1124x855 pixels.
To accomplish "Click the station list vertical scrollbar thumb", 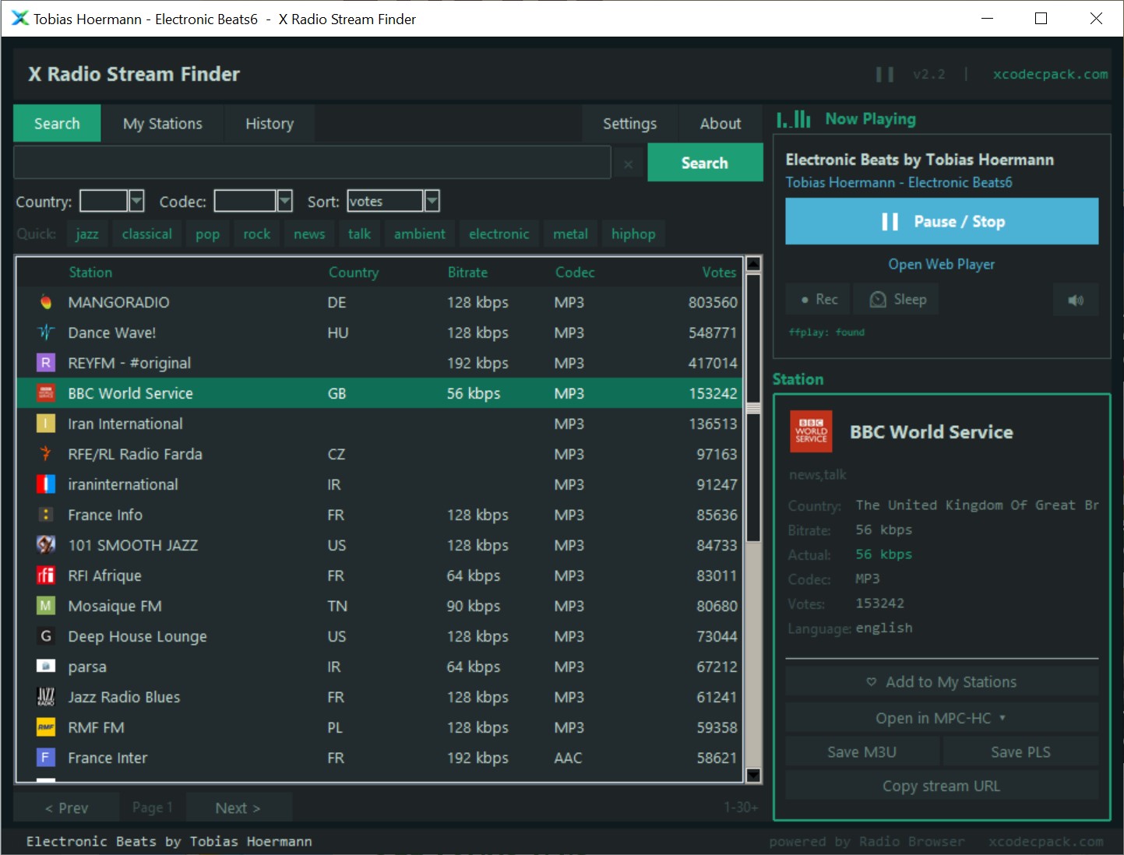I will 753,408.
